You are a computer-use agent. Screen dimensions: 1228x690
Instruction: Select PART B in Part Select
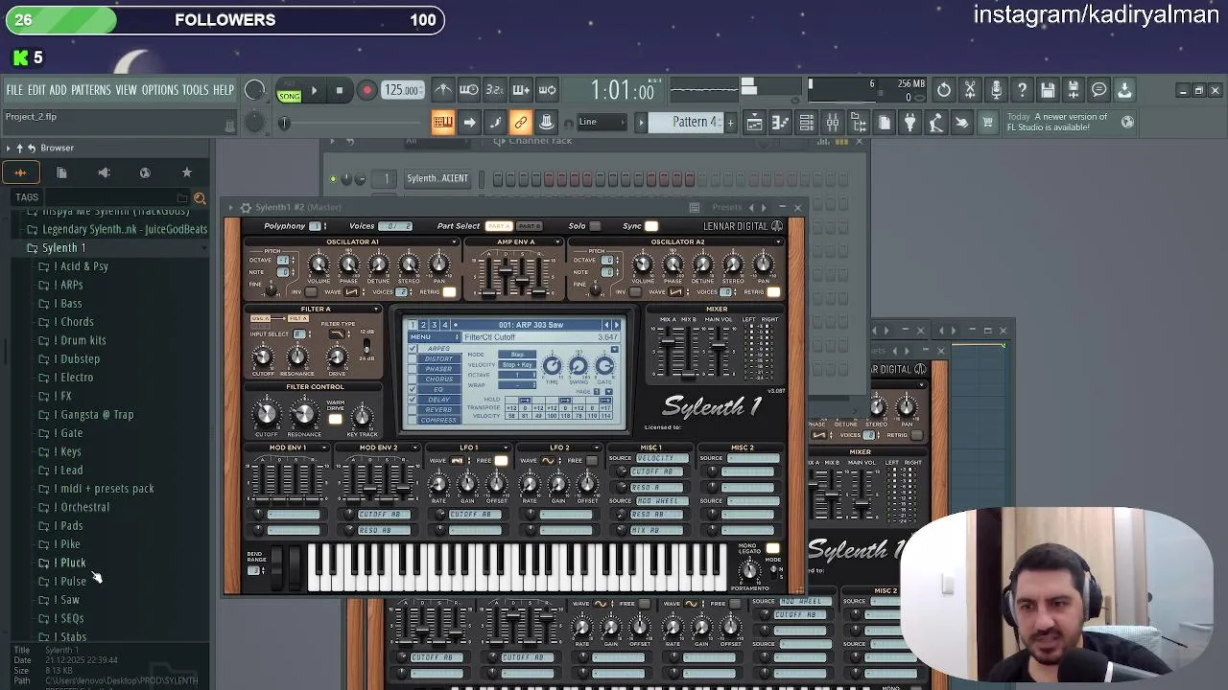[529, 226]
